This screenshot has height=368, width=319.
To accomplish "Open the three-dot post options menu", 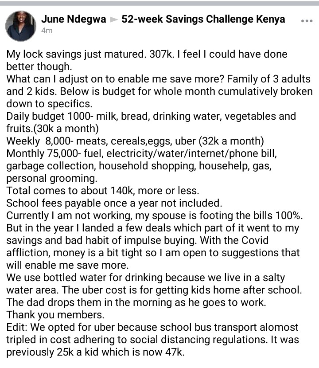I will click(307, 21).
